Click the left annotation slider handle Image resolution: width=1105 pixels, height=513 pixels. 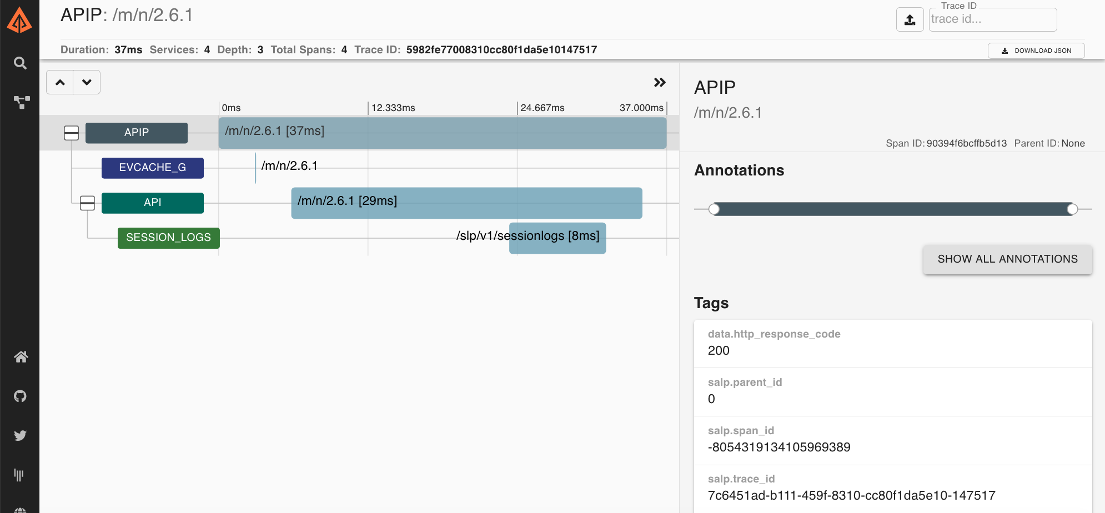pyautogui.click(x=714, y=209)
